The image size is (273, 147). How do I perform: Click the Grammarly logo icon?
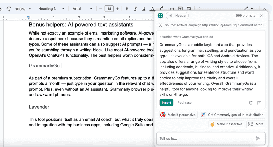coord(160,15)
